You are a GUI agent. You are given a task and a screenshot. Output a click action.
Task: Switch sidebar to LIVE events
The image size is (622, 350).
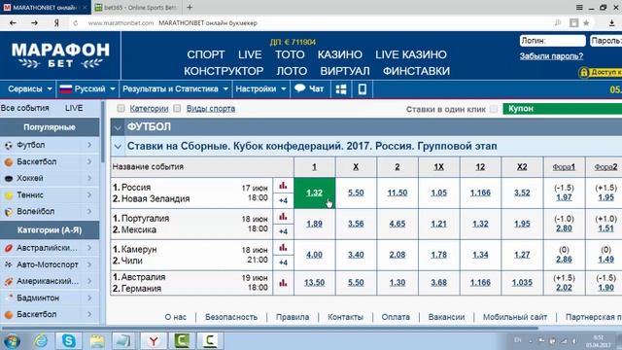(x=74, y=108)
